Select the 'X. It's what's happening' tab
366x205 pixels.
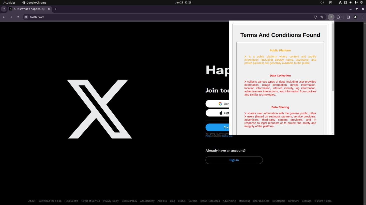click(29, 9)
